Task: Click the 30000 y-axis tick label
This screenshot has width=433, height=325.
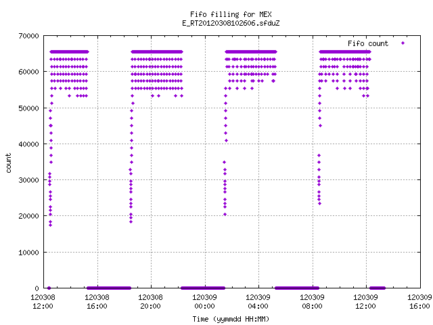Action: (x=28, y=180)
